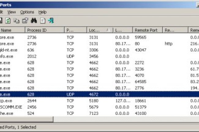Click local port 5679 cell
The width and height of the screenshot is (199, 132).
(94, 107)
